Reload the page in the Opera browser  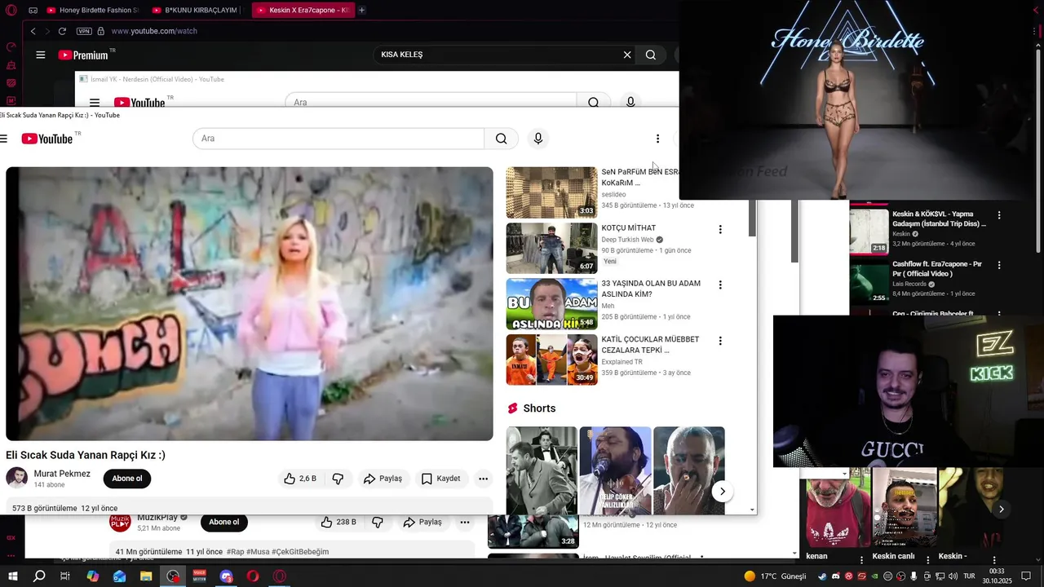point(62,31)
